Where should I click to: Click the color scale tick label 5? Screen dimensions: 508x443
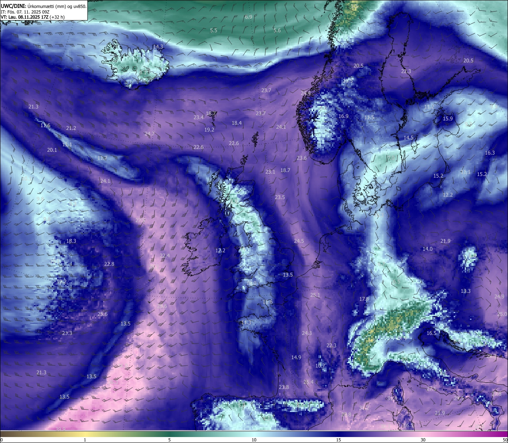(169, 440)
